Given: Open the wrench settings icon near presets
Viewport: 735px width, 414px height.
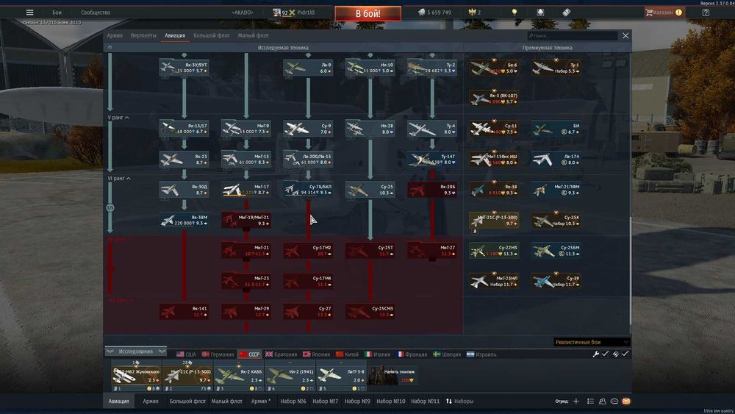Looking at the screenshot, I should click(x=596, y=354).
